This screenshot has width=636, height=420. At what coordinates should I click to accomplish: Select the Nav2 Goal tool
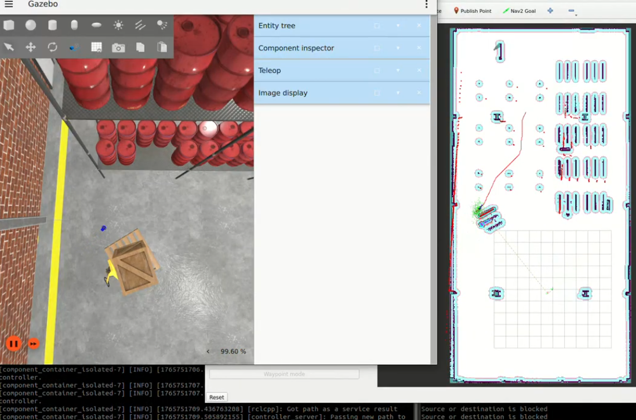[519, 11]
